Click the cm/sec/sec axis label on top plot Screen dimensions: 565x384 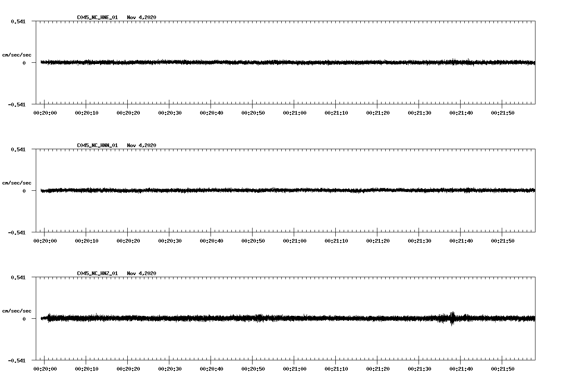(x=17, y=54)
